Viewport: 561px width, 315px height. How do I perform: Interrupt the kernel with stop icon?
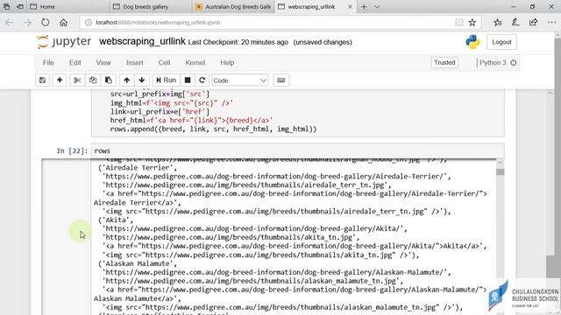click(x=187, y=80)
